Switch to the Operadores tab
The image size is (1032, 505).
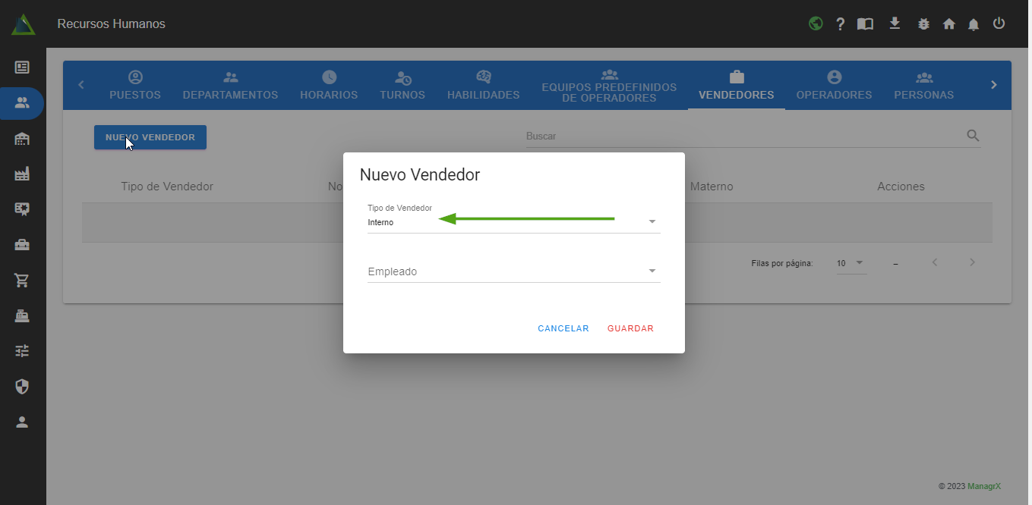[x=833, y=86]
